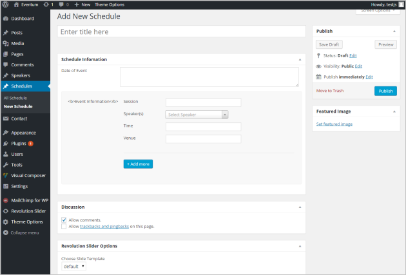This screenshot has width=406, height=275.
Task: Click the Posts pin icon
Action: [6, 33]
